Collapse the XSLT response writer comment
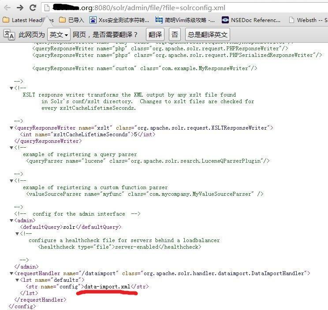328x310 pixels. click(11, 88)
